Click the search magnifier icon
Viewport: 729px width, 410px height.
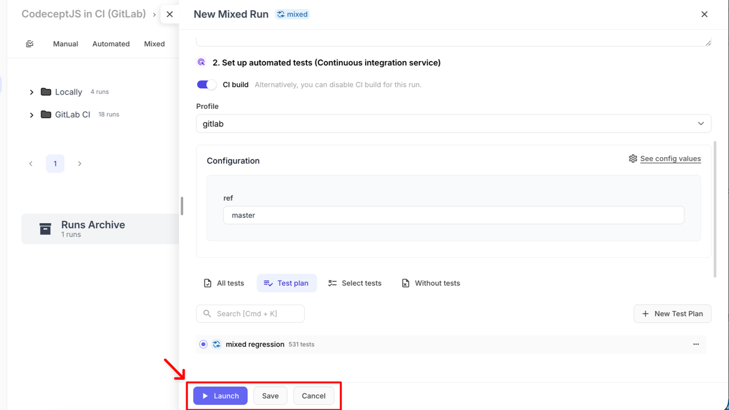(x=207, y=314)
